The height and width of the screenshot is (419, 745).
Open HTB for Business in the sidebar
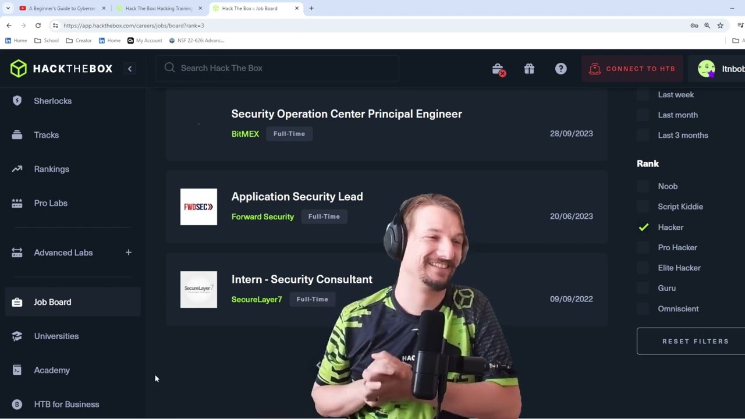tap(66, 404)
